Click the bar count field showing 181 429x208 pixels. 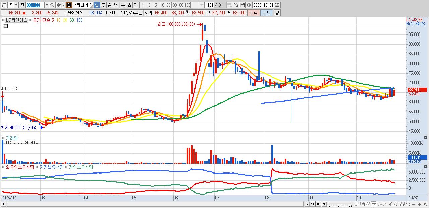pyautogui.click(x=209, y=5)
